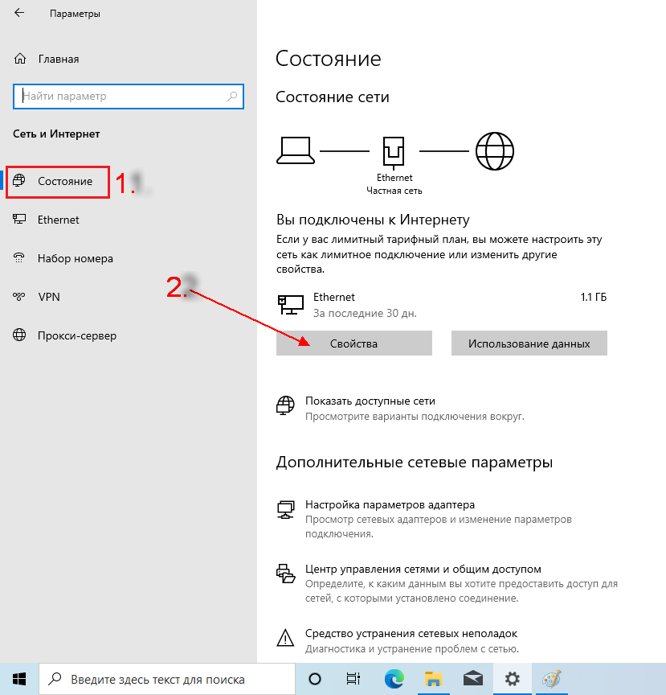
Task: Click the Свойства button
Action: tap(353, 343)
